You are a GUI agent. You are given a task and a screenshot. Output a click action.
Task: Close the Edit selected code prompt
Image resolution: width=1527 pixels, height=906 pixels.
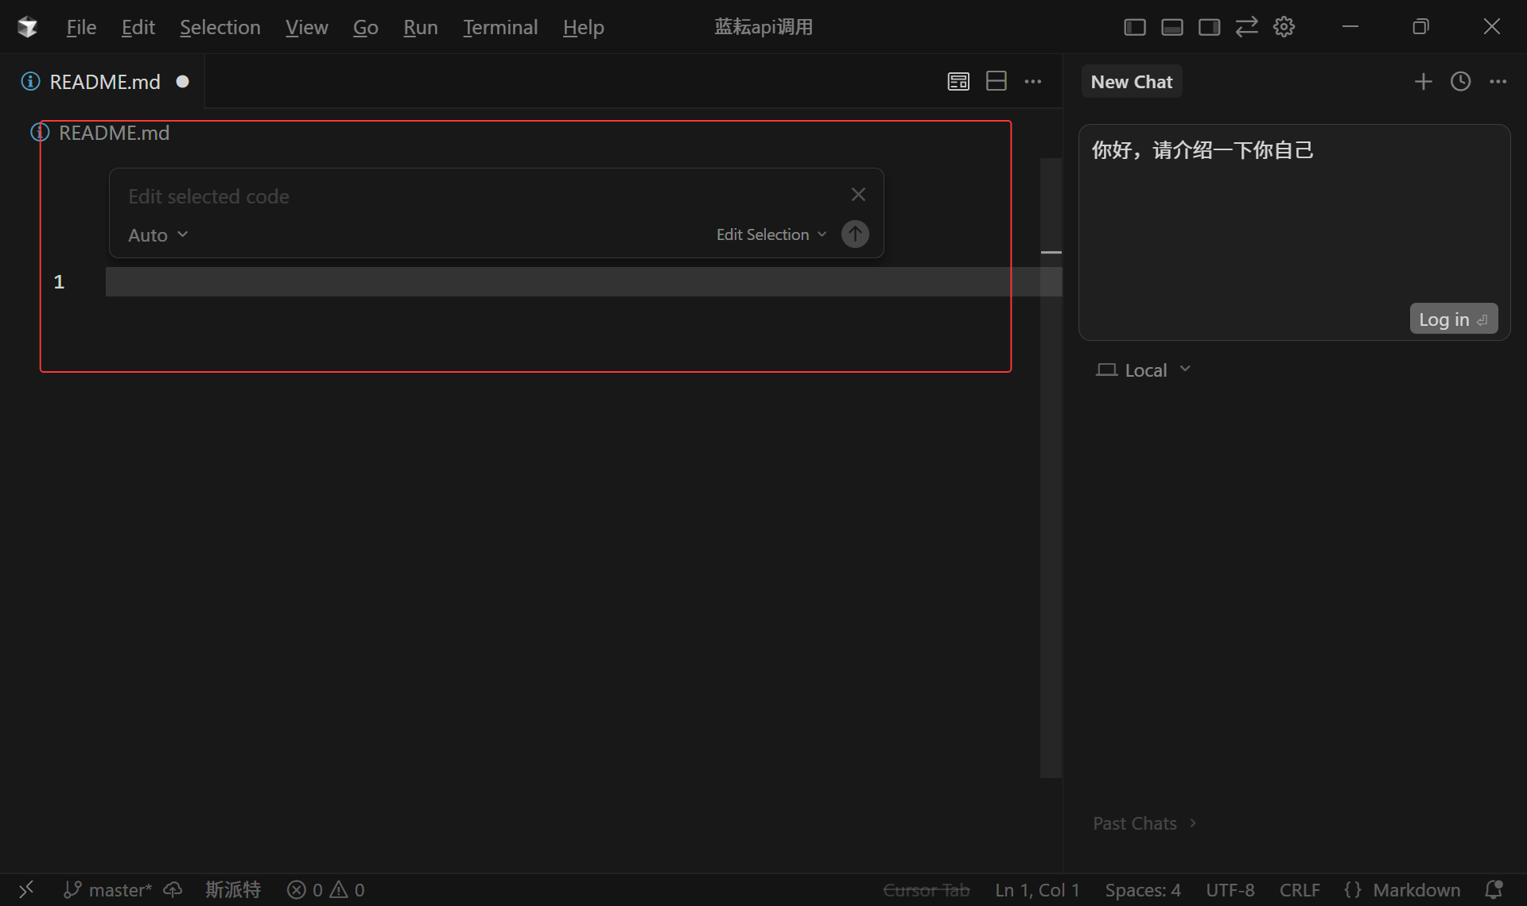tap(858, 195)
